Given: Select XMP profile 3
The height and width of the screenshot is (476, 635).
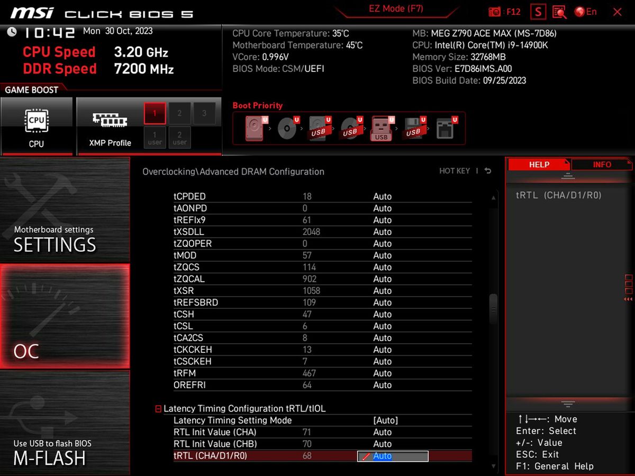Looking at the screenshot, I should [204, 113].
